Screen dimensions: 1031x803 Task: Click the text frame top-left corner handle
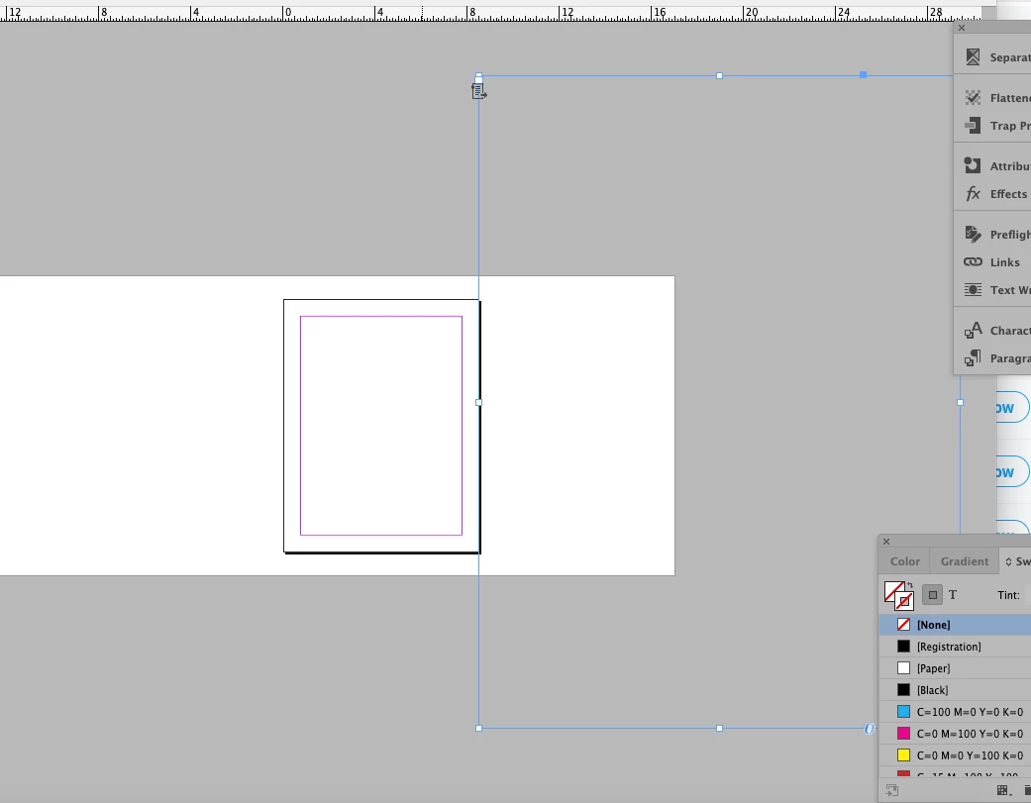click(478, 75)
